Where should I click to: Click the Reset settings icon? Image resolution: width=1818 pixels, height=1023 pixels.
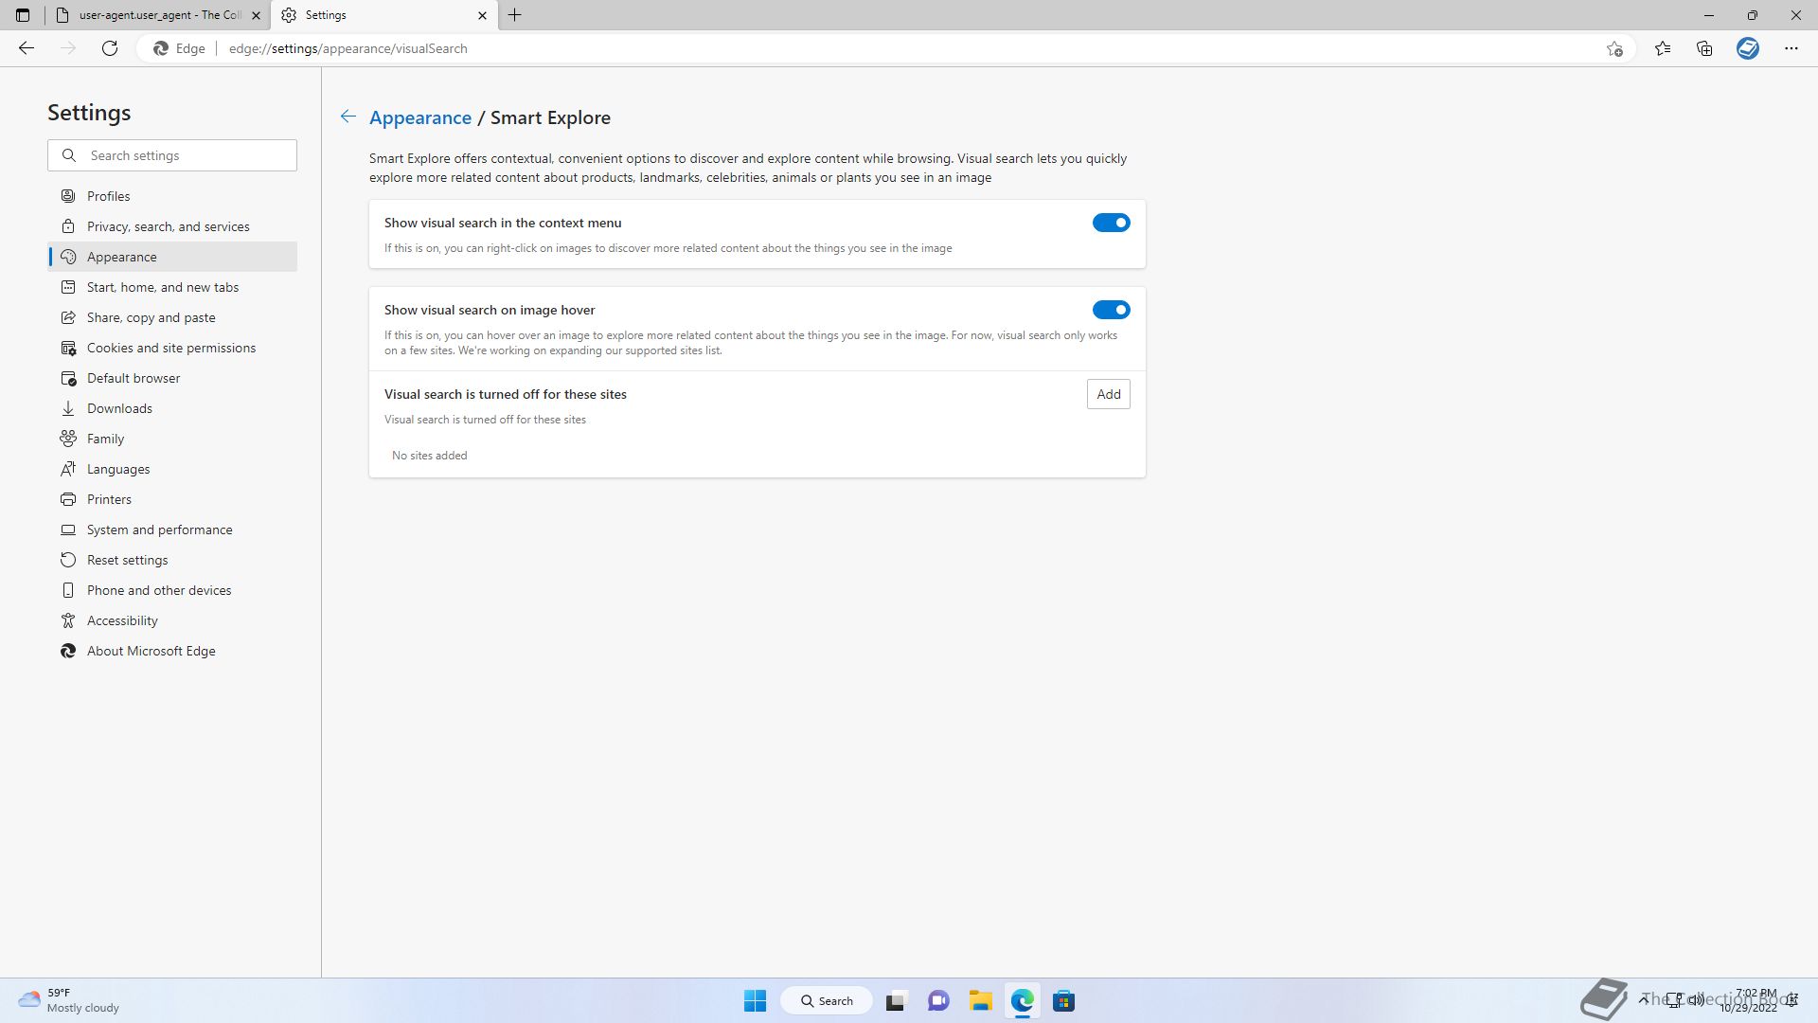[x=68, y=560]
